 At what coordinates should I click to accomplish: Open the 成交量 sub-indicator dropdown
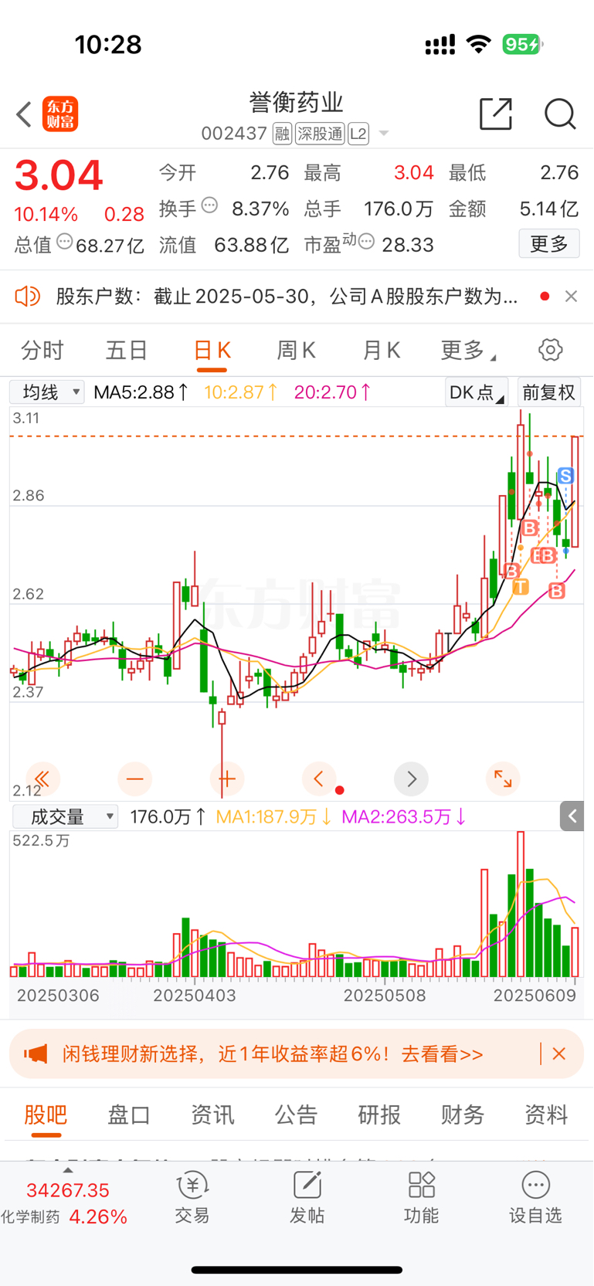[65, 816]
